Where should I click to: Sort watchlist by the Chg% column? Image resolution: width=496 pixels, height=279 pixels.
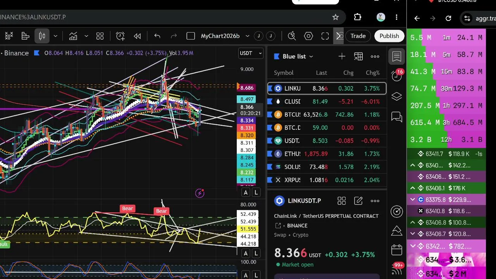click(x=373, y=73)
